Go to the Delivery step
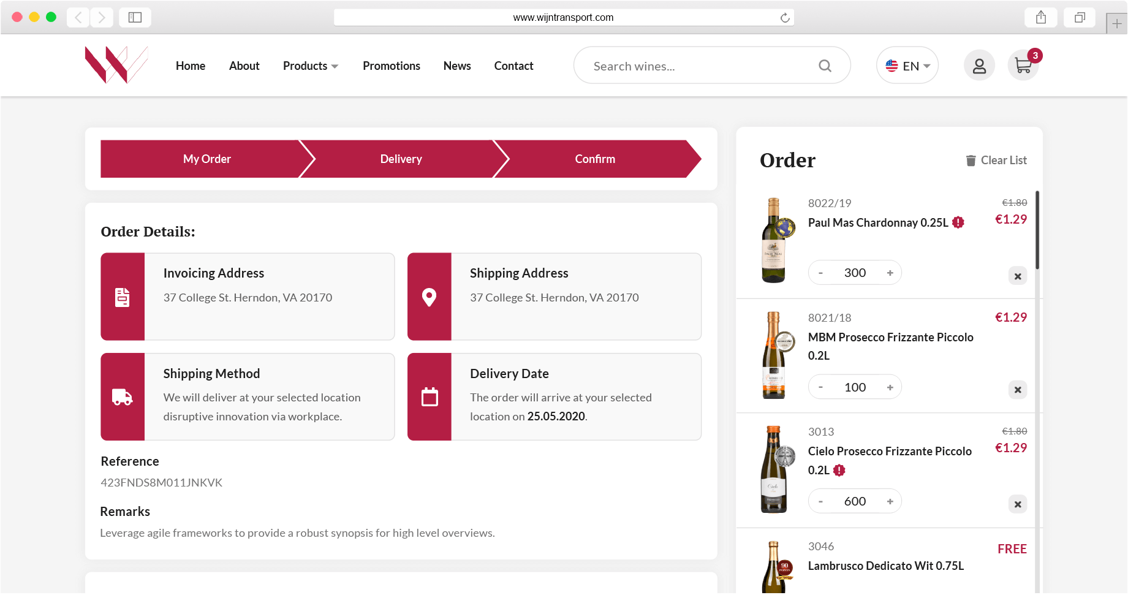Image resolution: width=1128 pixels, height=595 pixels. 401,159
